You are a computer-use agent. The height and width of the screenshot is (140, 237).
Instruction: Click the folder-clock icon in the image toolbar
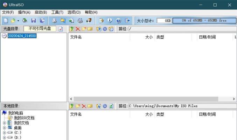[x=111, y=29]
